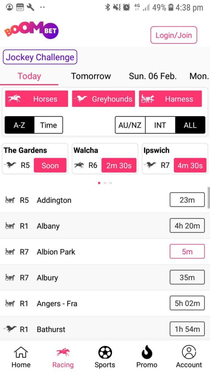Toggle sorting to Time order
Viewport: 210px width, 373px height.
coord(48,125)
